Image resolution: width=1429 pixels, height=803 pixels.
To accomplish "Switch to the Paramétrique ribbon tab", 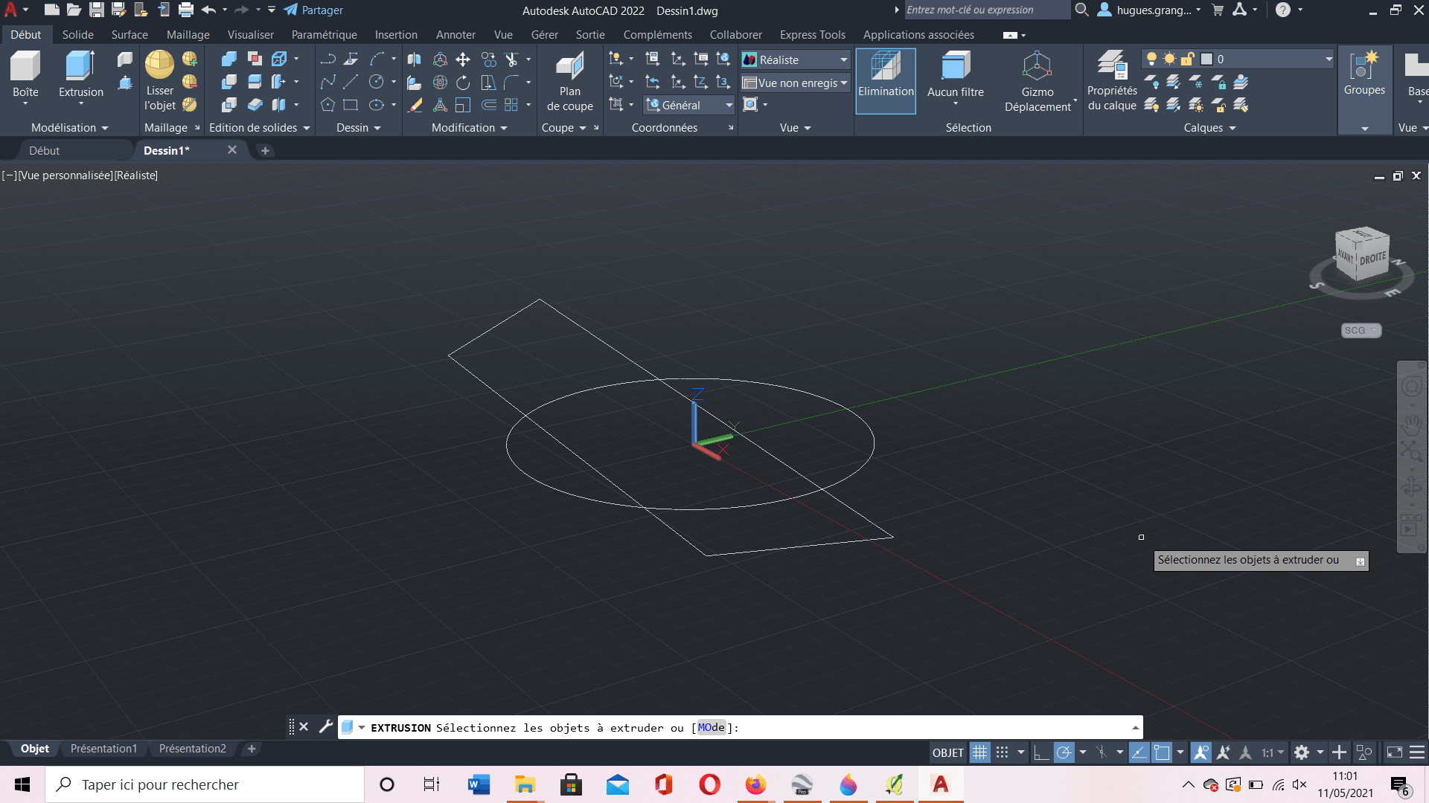I will click(325, 34).
